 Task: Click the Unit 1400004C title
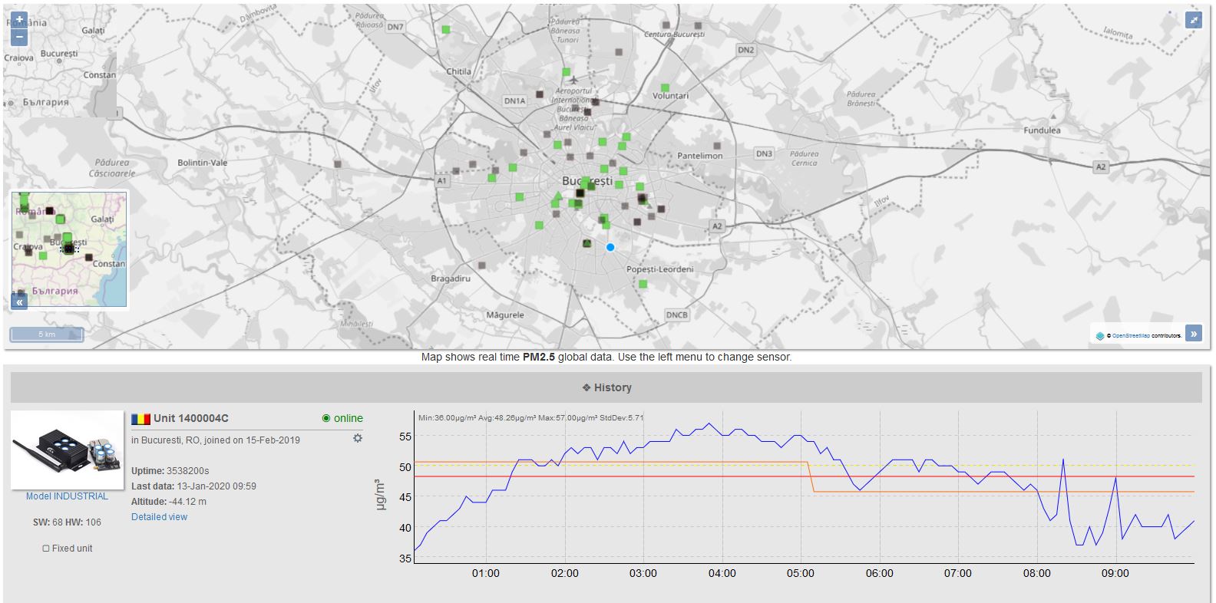[x=190, y=418]
